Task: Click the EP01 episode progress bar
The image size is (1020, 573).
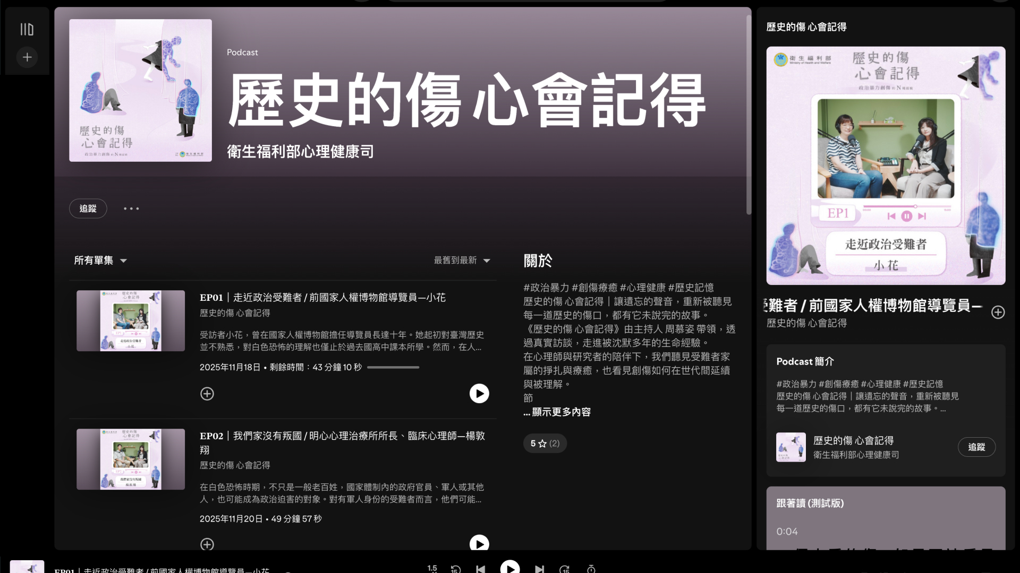Action: pos(393,367)
